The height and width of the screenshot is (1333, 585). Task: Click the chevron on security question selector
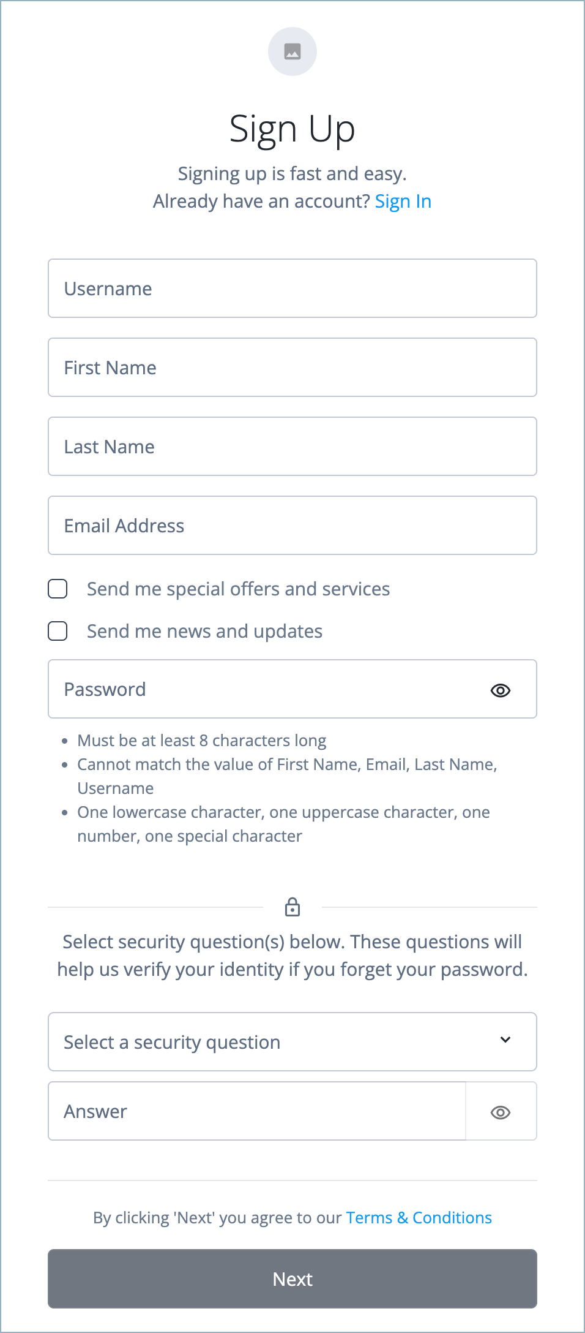tap(505, 1040)
